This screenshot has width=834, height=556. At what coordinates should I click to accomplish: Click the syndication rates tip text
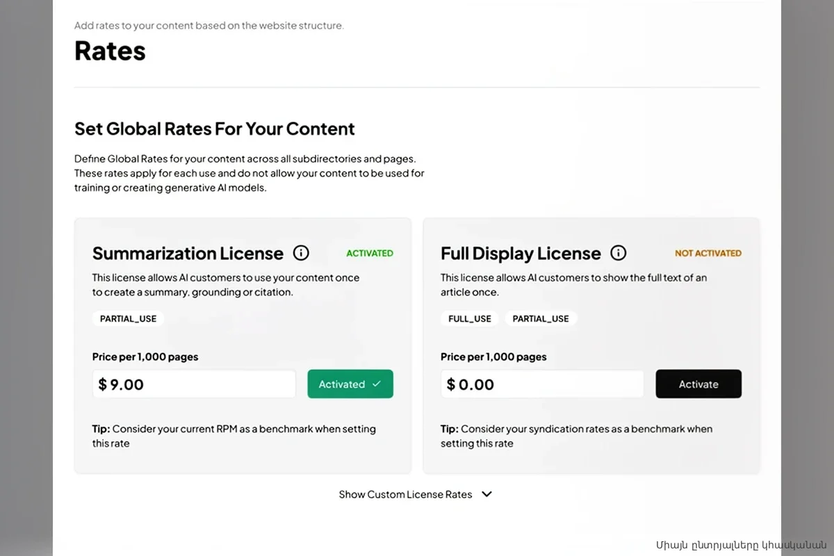(576, 436)
